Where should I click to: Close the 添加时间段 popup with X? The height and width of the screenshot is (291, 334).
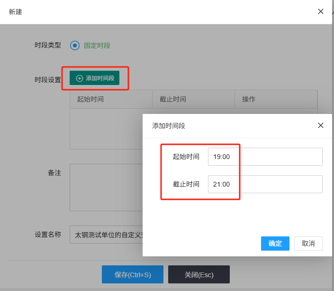coord(321,126)
